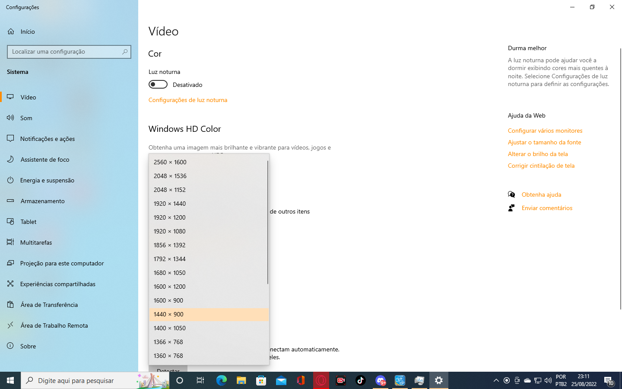Click the search magnifier in settings box

(125, 52)
